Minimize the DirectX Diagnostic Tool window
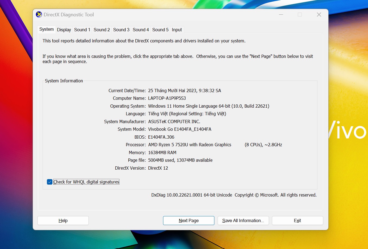The image size is (368, 249). click(x=281, y=15)
